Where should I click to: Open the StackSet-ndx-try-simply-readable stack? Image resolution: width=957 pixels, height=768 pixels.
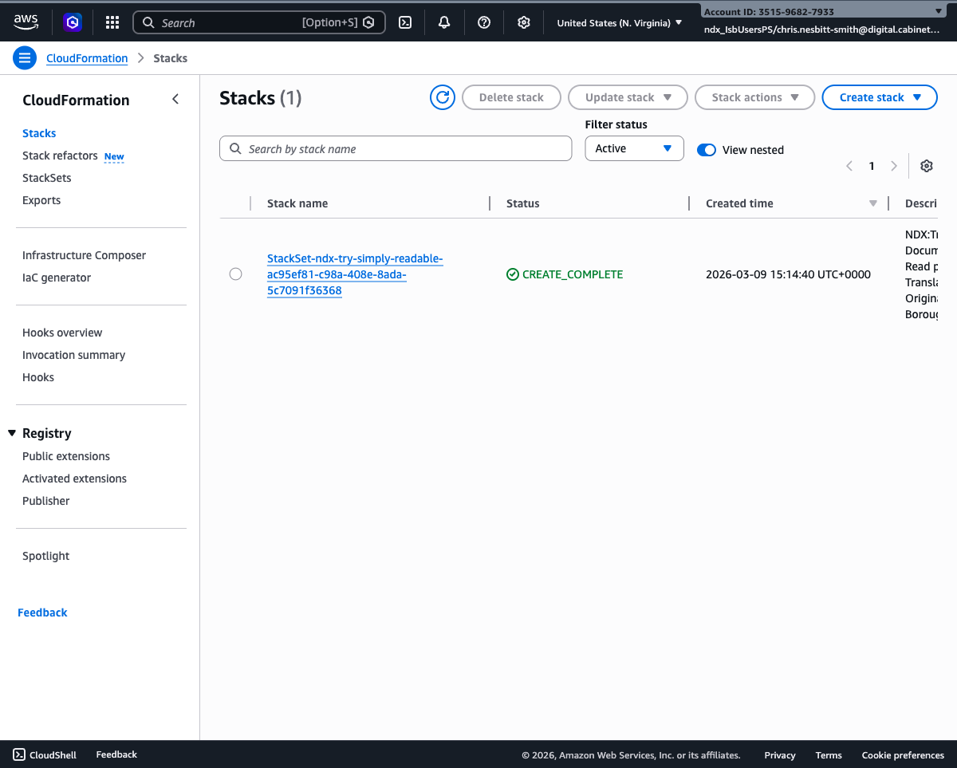pyautogui.click(x=355, y=258)
